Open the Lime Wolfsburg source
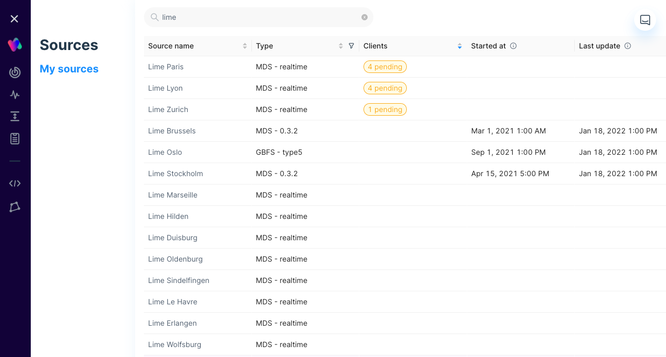Viewport: 666px width, 357px height. [x=174, y=344]
